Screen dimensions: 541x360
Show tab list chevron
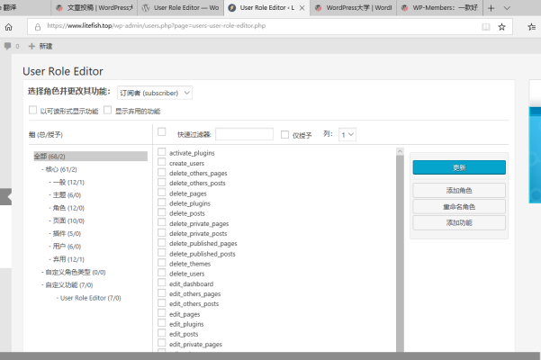(507, 8)
